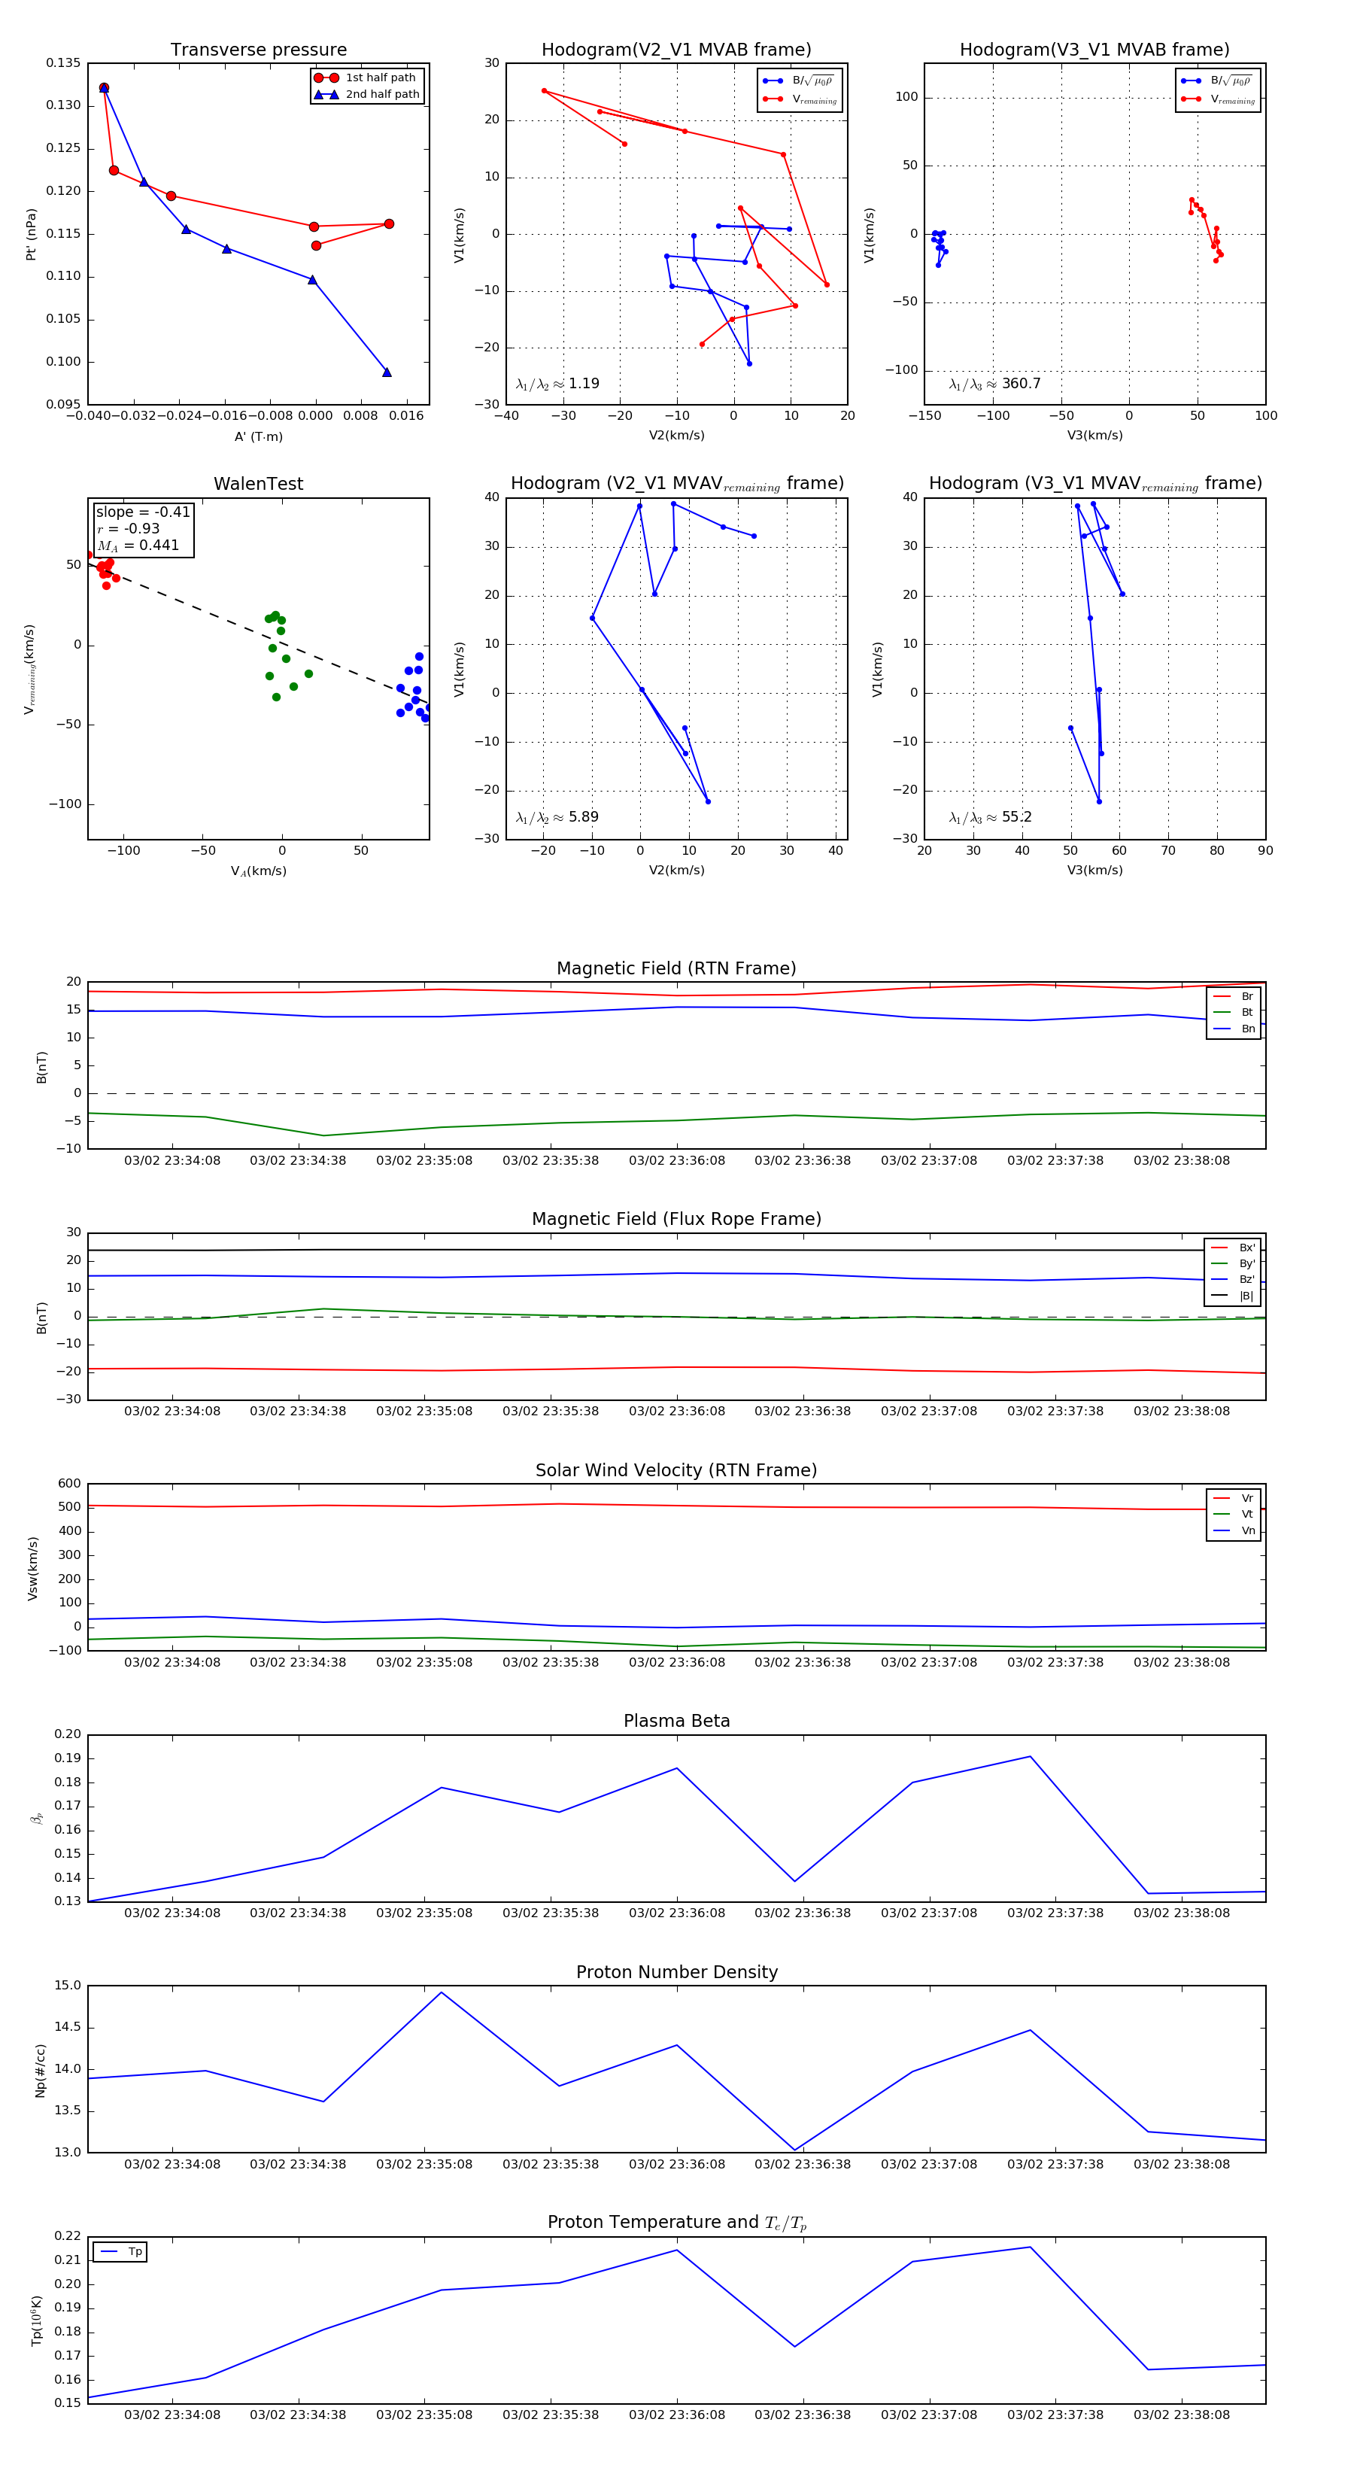The image size is (1354, 2483).
Task: Click the "03/02 23:35:08" tick under Solar Wind Velocity
Action: [x=424, y=1662]
